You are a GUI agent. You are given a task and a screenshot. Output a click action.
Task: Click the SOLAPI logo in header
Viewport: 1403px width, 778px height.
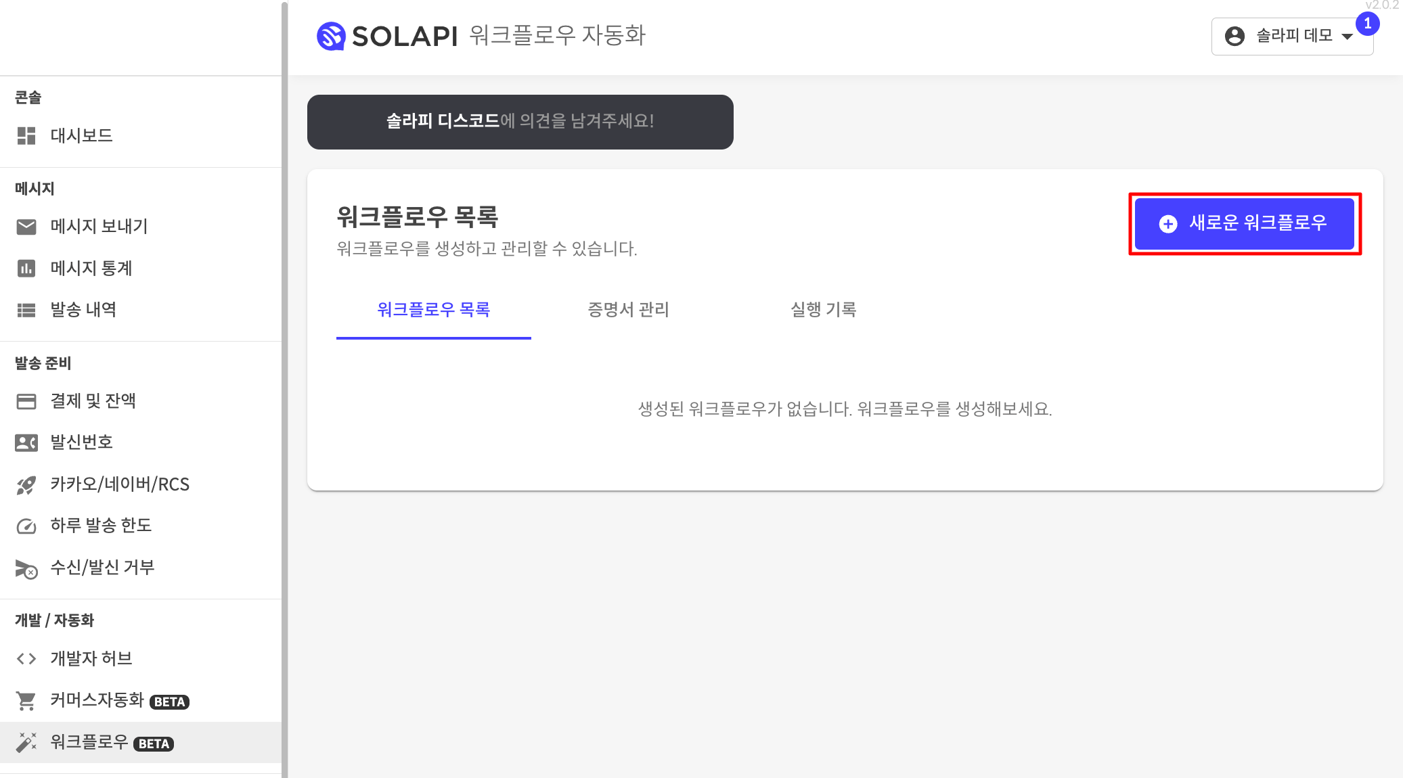[x=387, y=36]
